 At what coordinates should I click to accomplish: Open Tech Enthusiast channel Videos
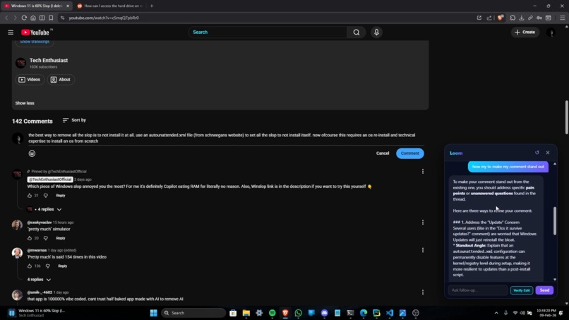(30, 80)
